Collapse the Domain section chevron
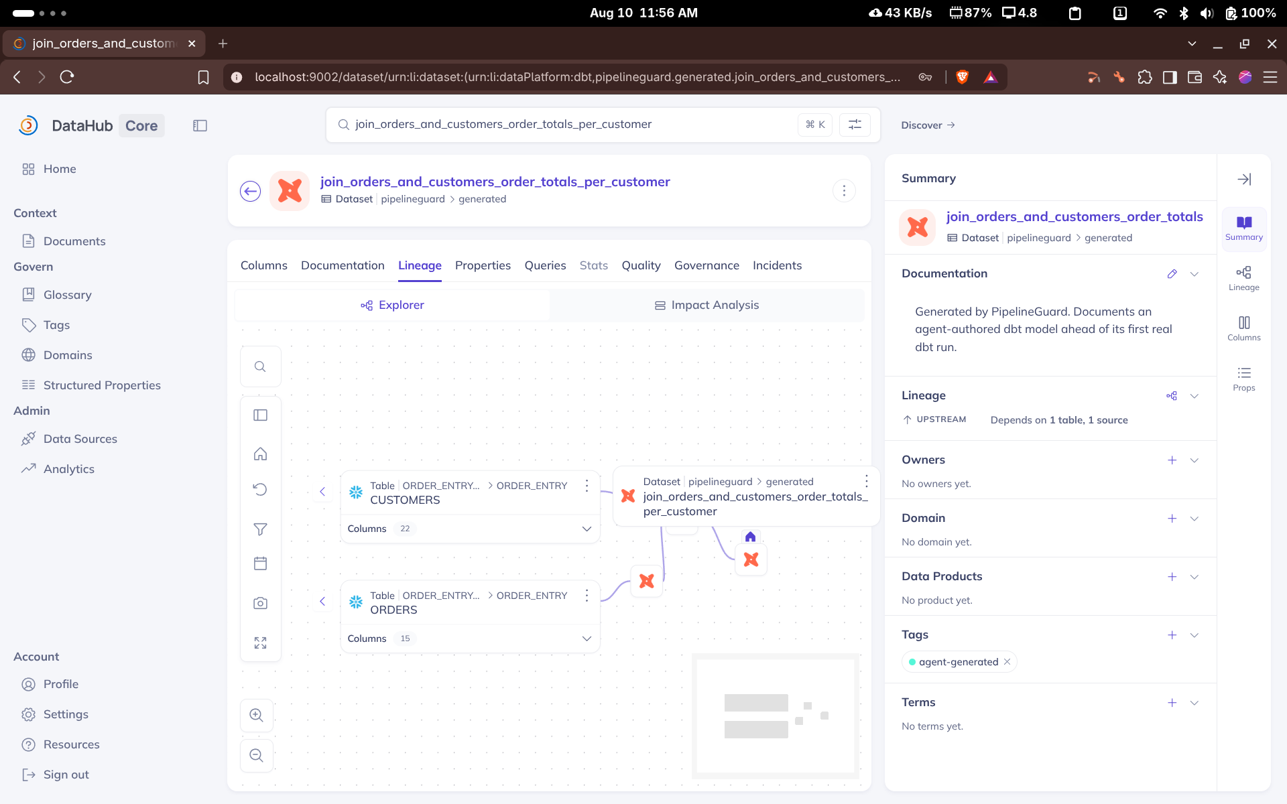Viewport: 1287px width, 804px height. point(1194,519)
